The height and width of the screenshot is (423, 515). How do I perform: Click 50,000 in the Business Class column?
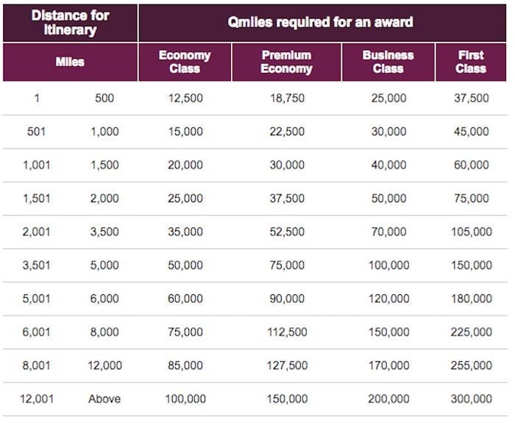click(389, 199)
